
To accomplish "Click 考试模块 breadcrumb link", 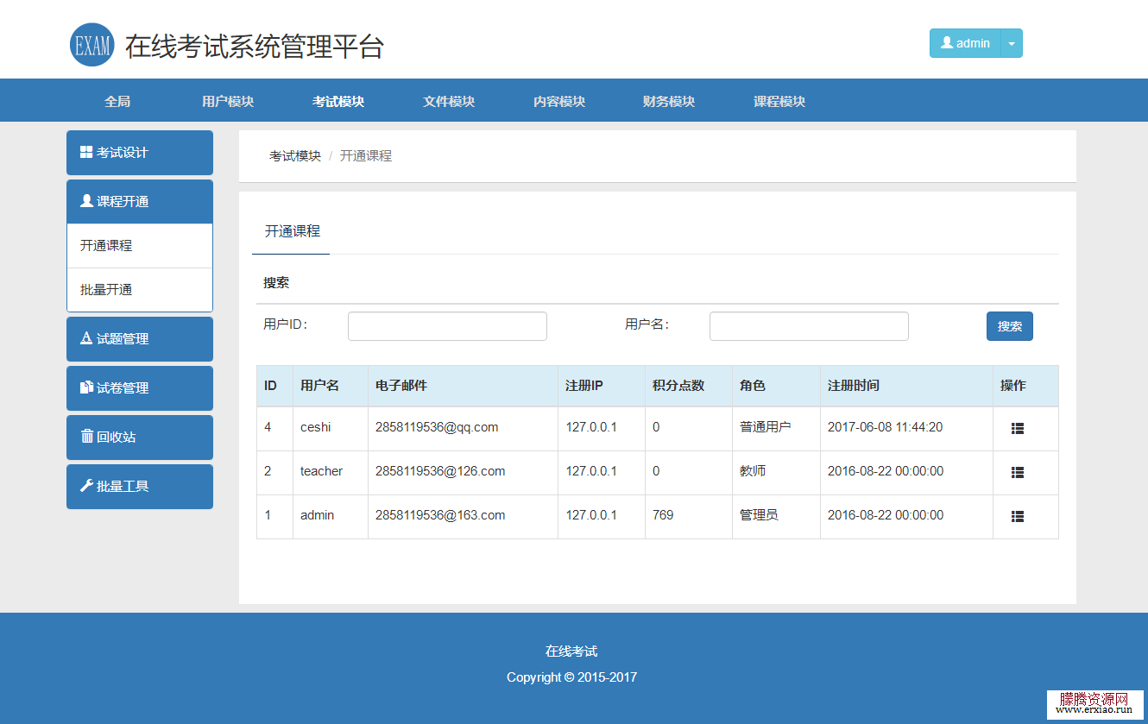I will point(295,156).
